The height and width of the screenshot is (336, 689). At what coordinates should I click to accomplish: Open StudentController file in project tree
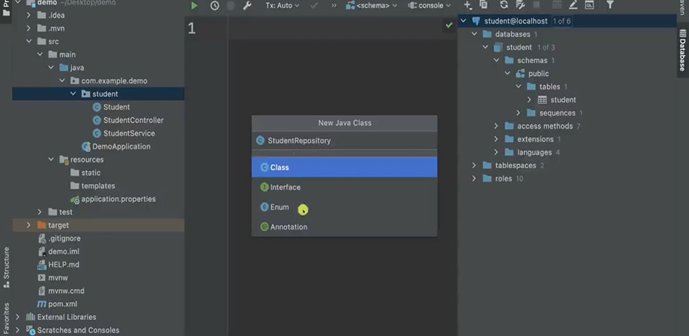click(133, 120)
